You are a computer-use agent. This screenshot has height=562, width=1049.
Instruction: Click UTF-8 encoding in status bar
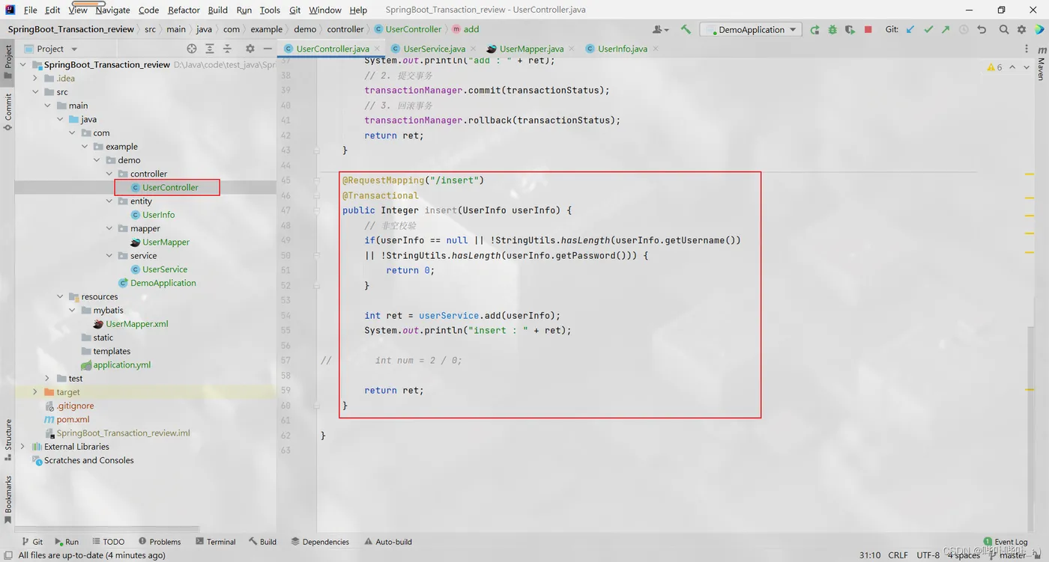click(928, 555)
